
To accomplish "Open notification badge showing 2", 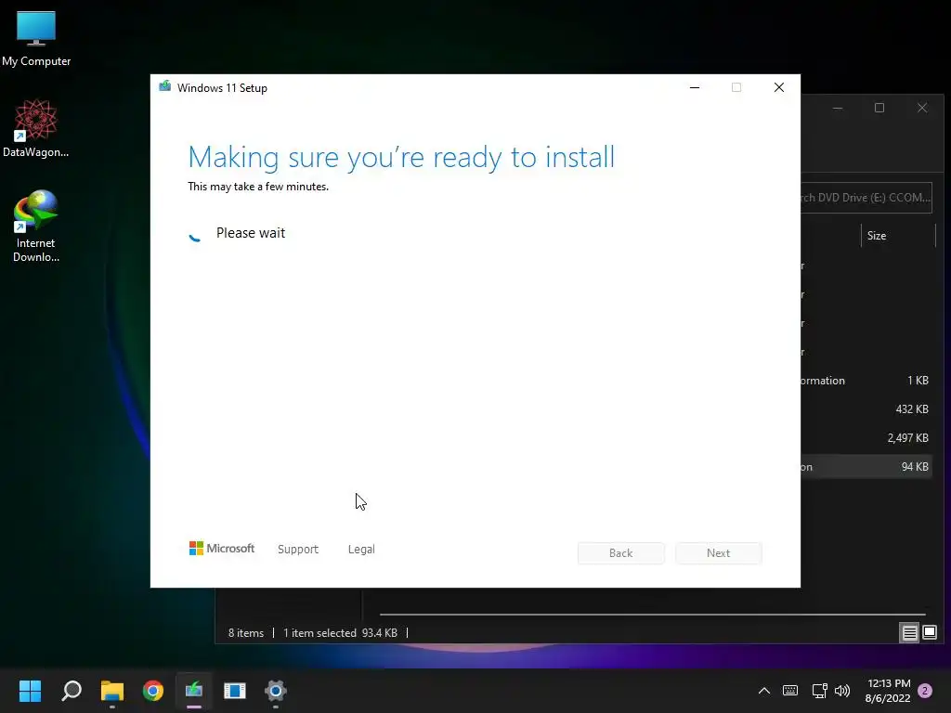I will tap(925, 691).
